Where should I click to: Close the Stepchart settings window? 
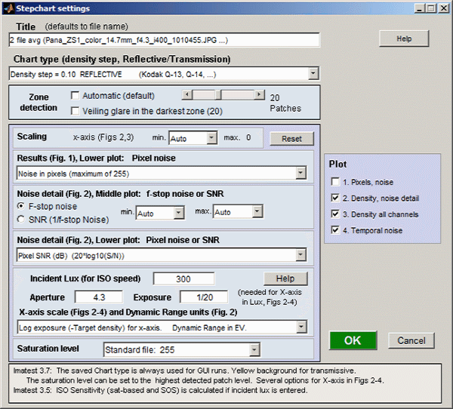[x=443, y=8]
